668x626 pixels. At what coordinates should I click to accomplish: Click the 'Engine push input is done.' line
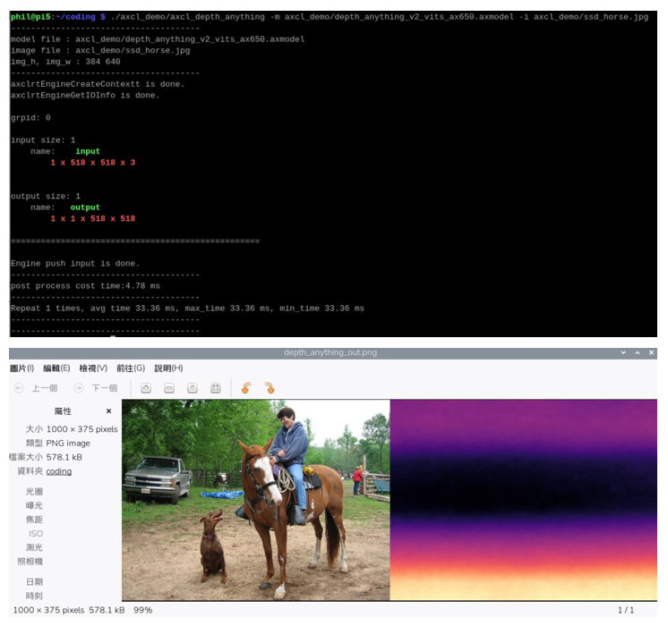tap(75, 264)
